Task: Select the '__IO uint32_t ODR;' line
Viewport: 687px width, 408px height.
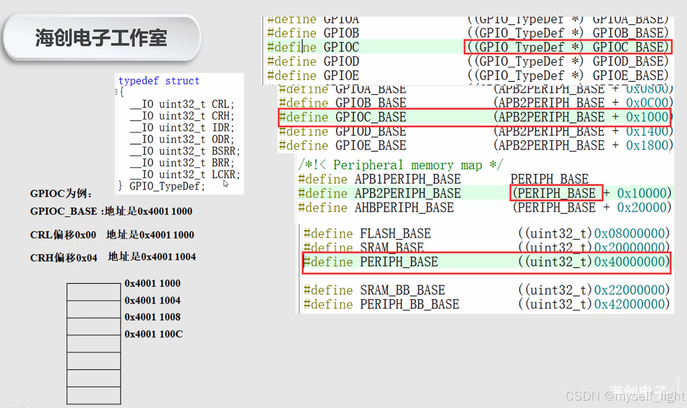Action: (x=182, y=139)
